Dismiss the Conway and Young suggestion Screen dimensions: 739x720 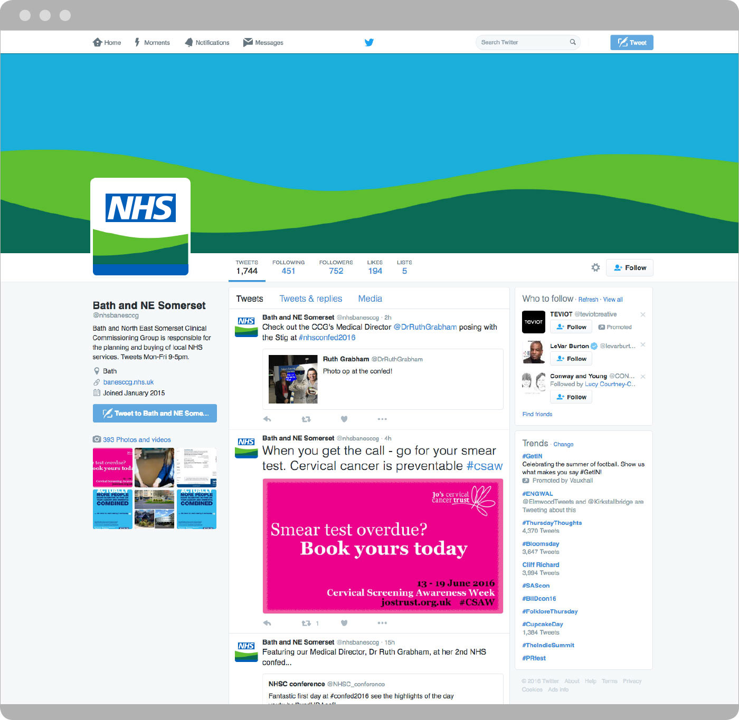coord(643,377)
